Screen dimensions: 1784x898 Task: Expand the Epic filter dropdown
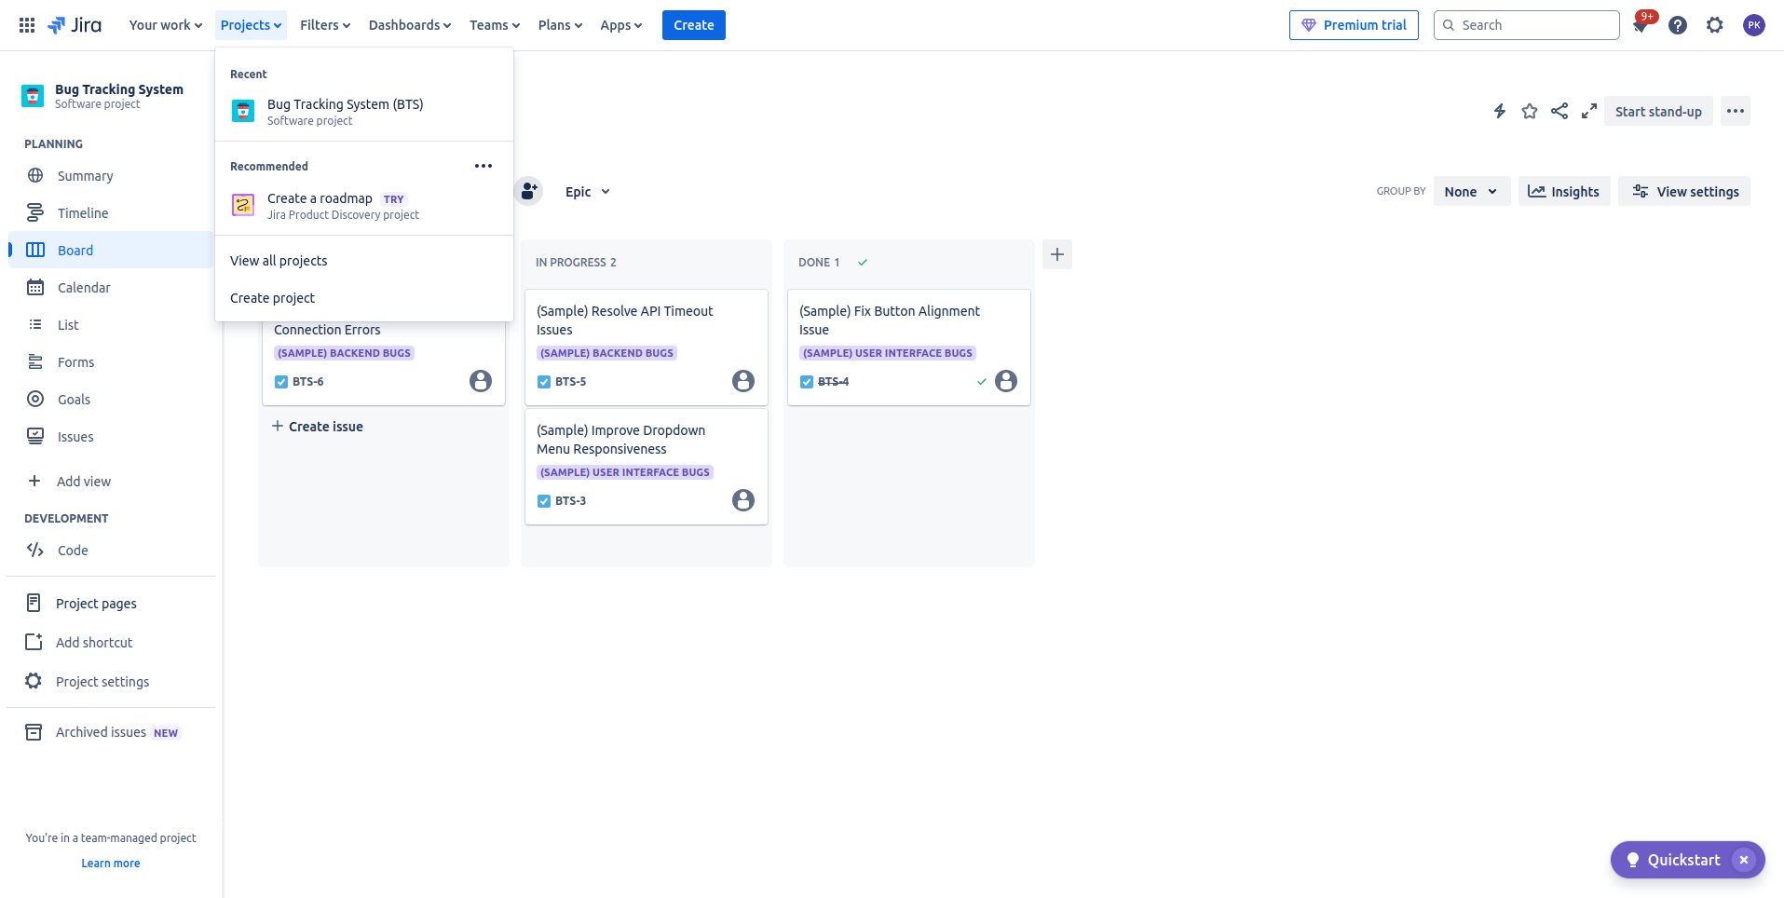[587, 192]
